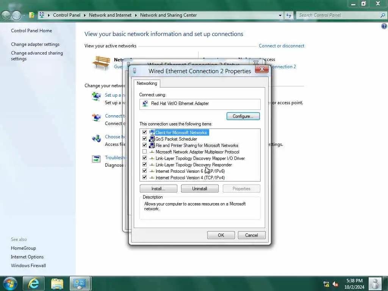Close the Properties dialog with red X

pyautogui.click(x=261, y=69)
